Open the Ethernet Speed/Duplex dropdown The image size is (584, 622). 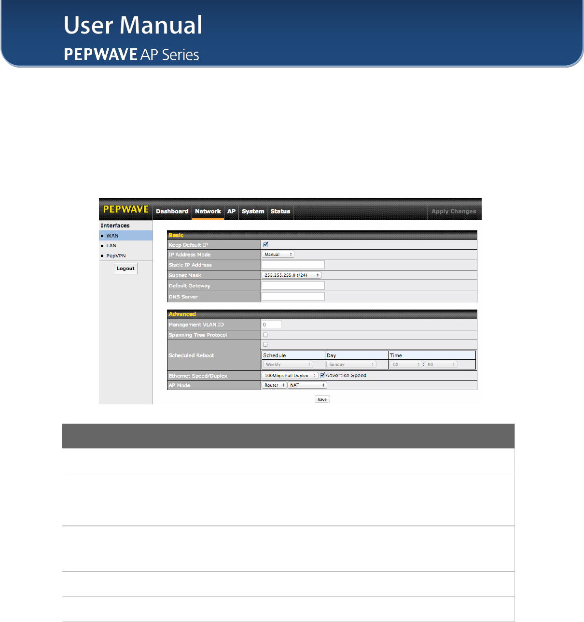(290, 375)
